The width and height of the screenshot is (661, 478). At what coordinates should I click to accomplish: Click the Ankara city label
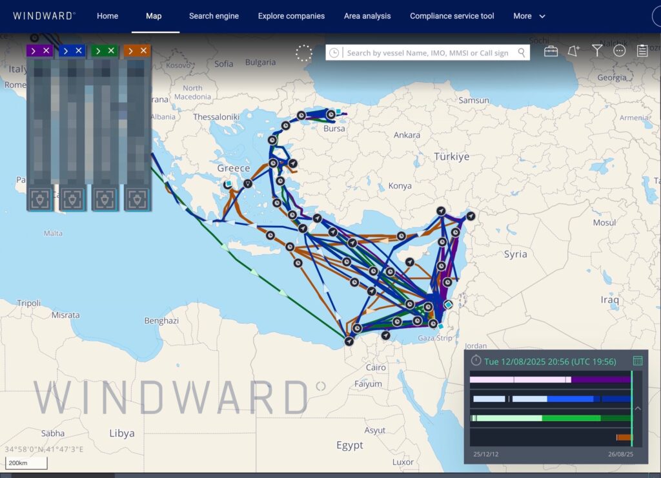[x=407, y=135]
